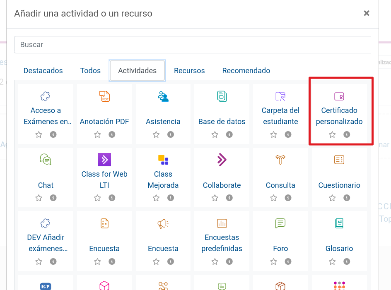The height and width of the screenshot is (290, 391).
Task: Open the Recomendado tab
Action: tap(246, 70)
